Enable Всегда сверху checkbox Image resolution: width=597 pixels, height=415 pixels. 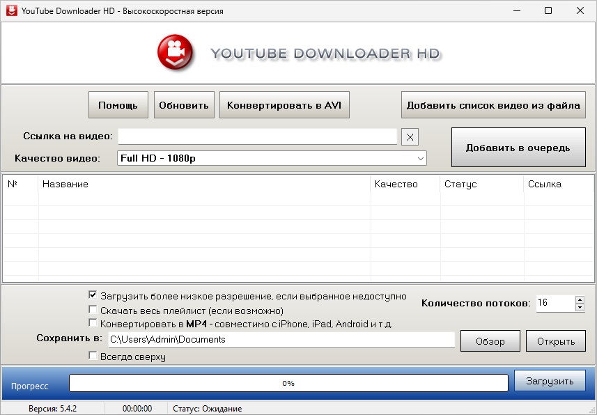tap(93, 356)
